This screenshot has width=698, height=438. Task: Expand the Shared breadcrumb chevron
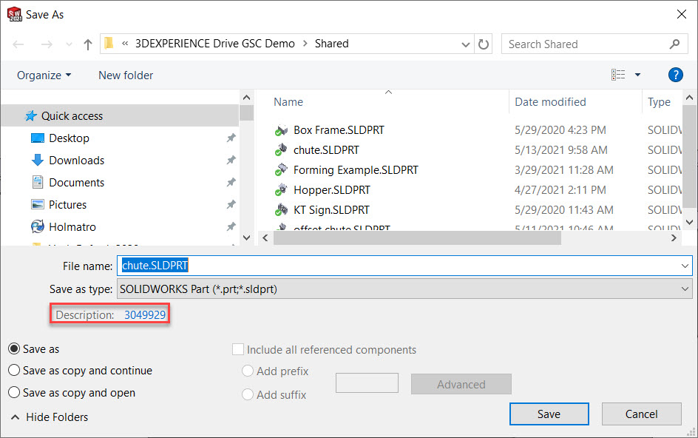tap(305, 44)
